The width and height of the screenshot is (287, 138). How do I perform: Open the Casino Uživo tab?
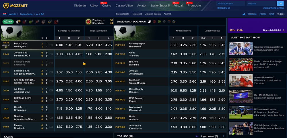[x=124, y=5]
